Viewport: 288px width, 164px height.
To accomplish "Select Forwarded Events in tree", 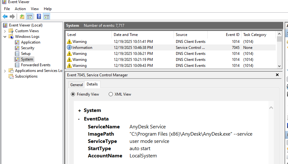I will (x=36, y=65).
